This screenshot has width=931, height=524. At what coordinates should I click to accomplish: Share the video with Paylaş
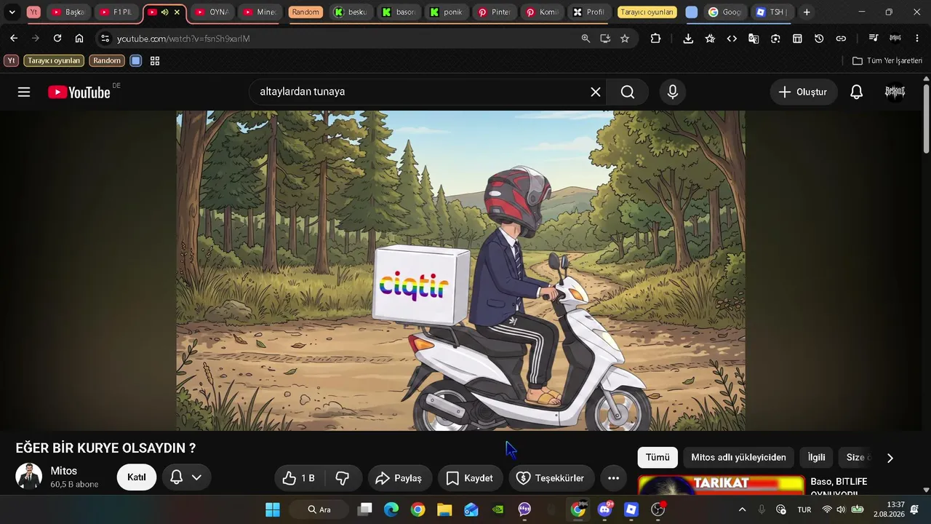click(399, 478)
